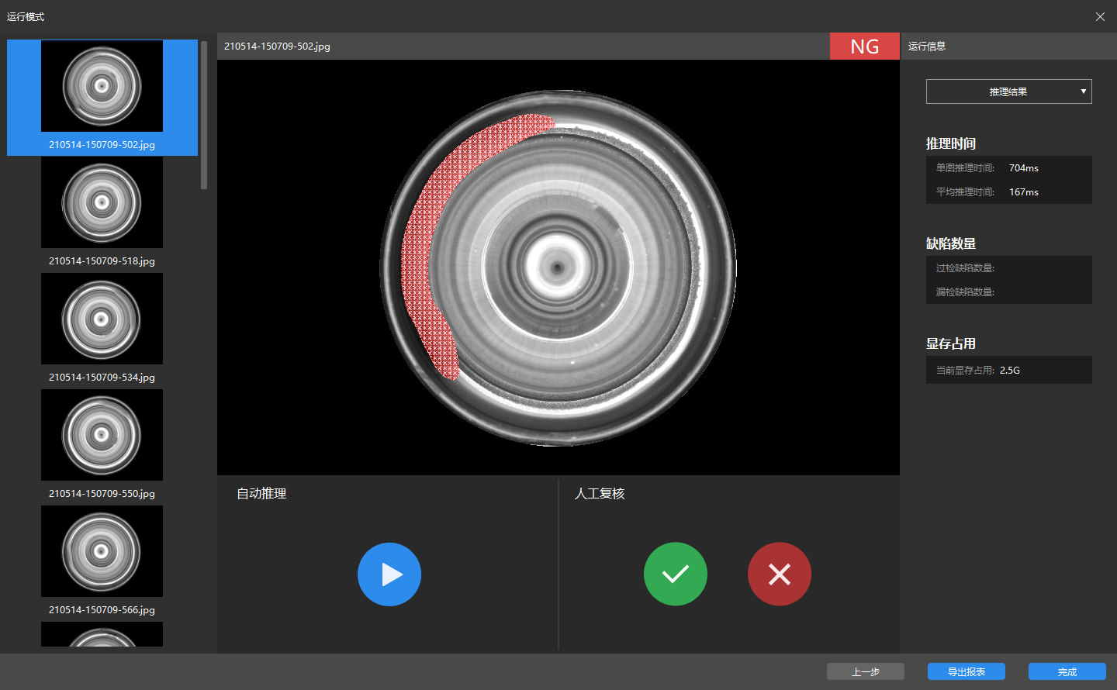Click the 推理时间 heading
This screenshot has width=1117, height=690.
(x=951, y=143)
